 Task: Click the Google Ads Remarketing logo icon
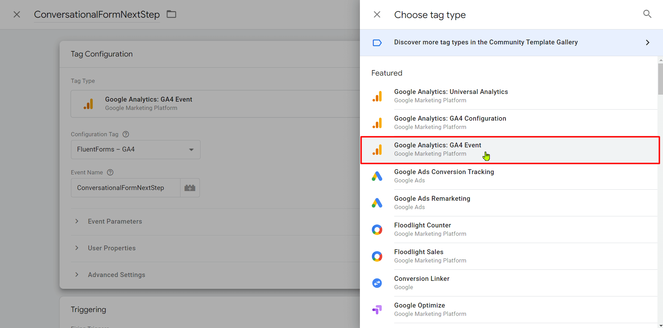click(377, 203)
